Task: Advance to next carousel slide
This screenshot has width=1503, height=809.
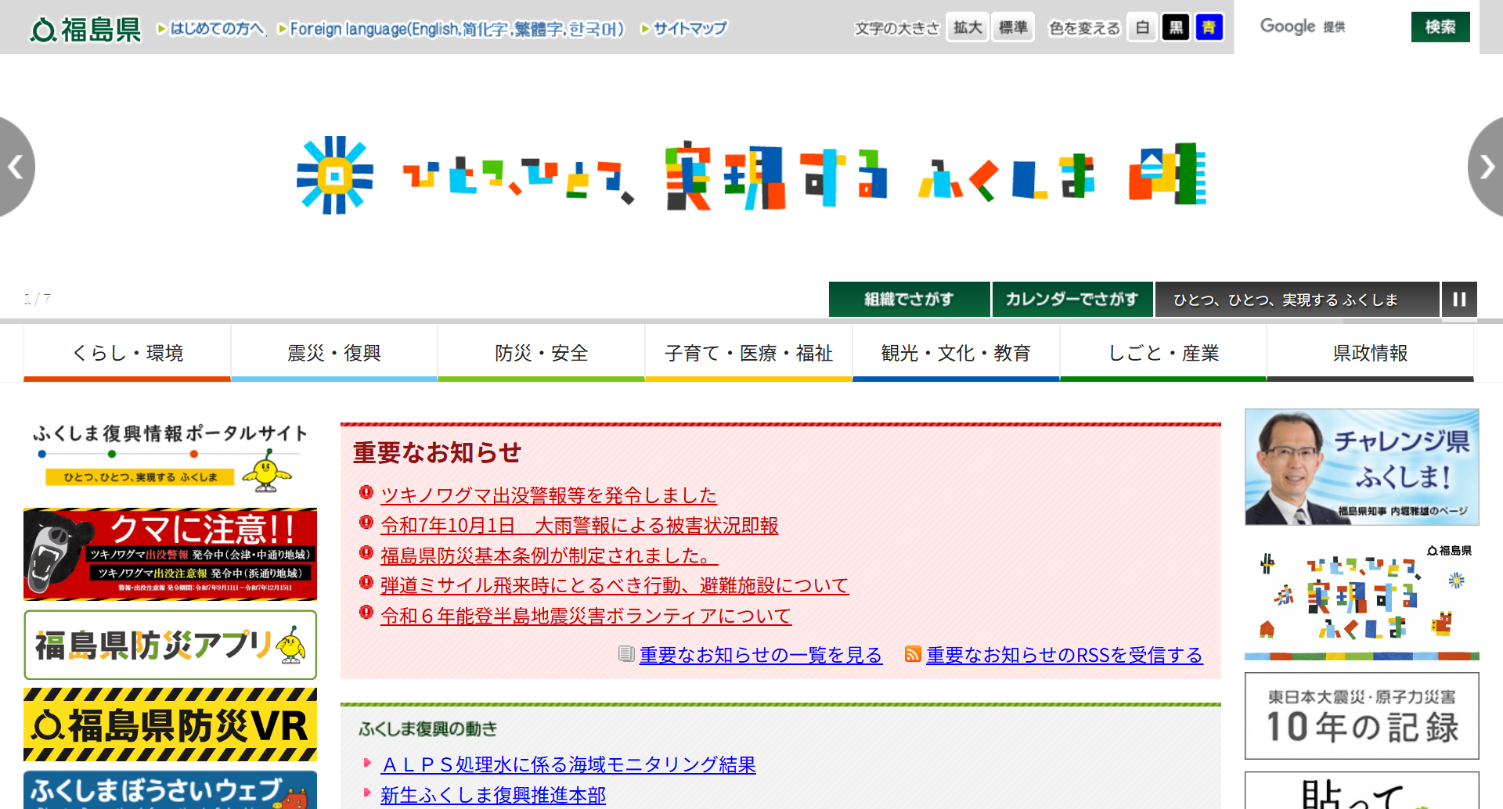Action: click(1487, 167)
